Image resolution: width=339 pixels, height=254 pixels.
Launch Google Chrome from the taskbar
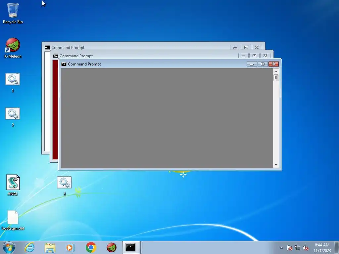tap(91, 247)
